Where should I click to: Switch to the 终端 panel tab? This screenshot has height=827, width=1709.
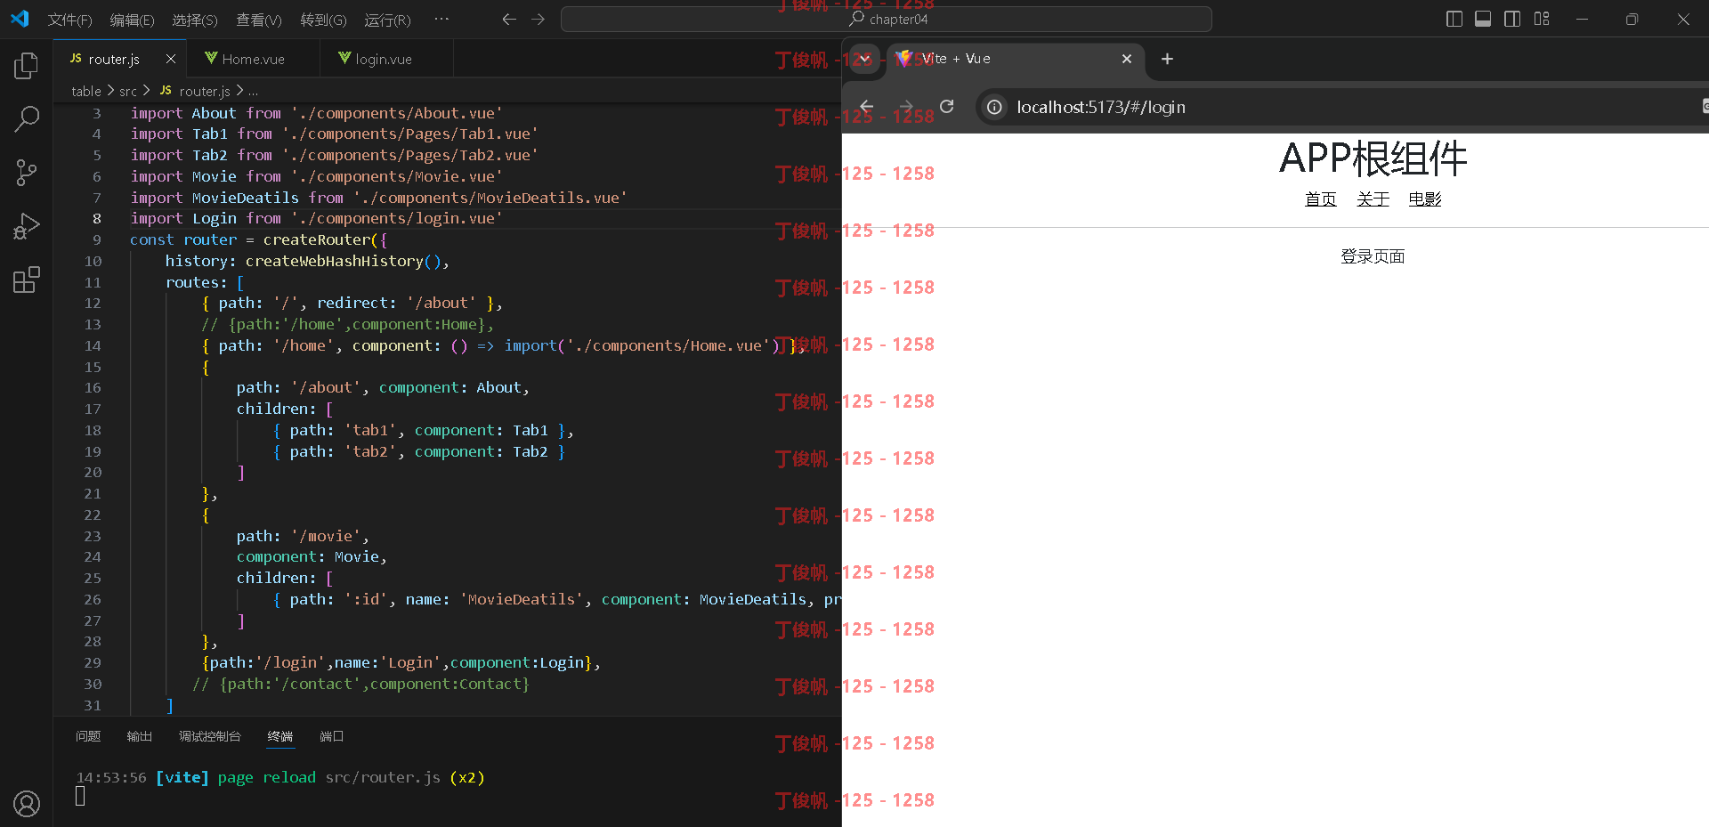280,736
